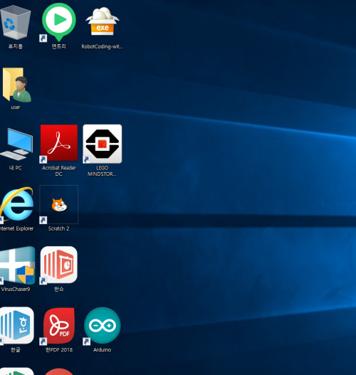Select the Recycle Bin (휴지통) desktop icon
The width and height of the screenshot is (356, 375).
coord(16,22)
